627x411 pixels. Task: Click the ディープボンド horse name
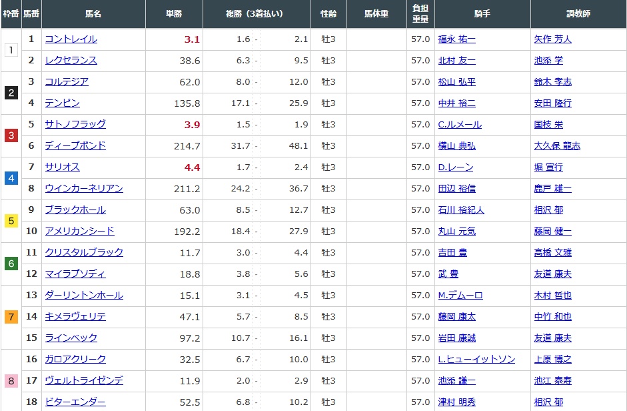click(75, 146)
